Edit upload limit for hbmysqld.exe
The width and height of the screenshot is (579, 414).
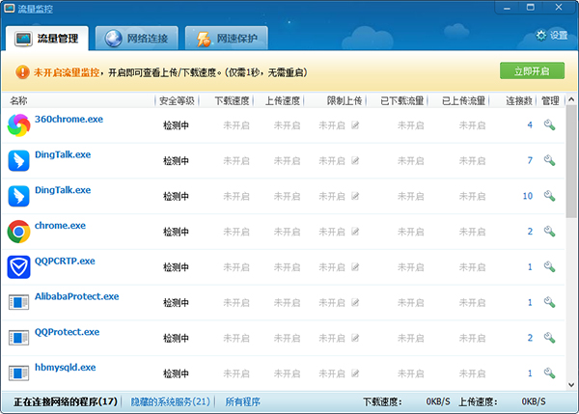click(355, 373)
